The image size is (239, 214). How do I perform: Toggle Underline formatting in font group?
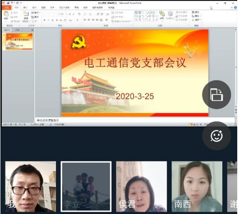(x=52, y=20)
